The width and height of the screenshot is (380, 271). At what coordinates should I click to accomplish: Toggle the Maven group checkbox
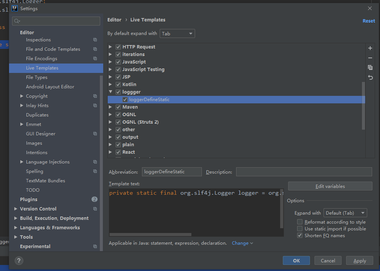[x=118, y=107]
